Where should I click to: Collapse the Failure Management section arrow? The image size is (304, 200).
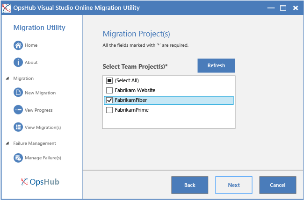click(x=7, y=143)
